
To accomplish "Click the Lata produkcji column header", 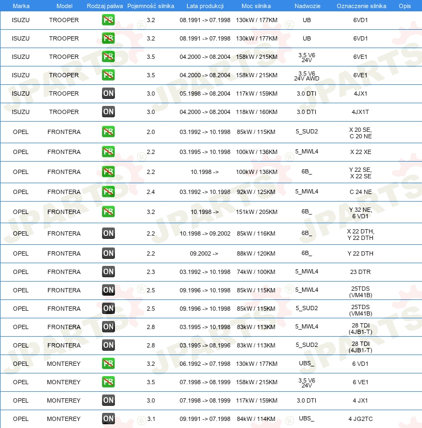I will (x=205, y=6).
